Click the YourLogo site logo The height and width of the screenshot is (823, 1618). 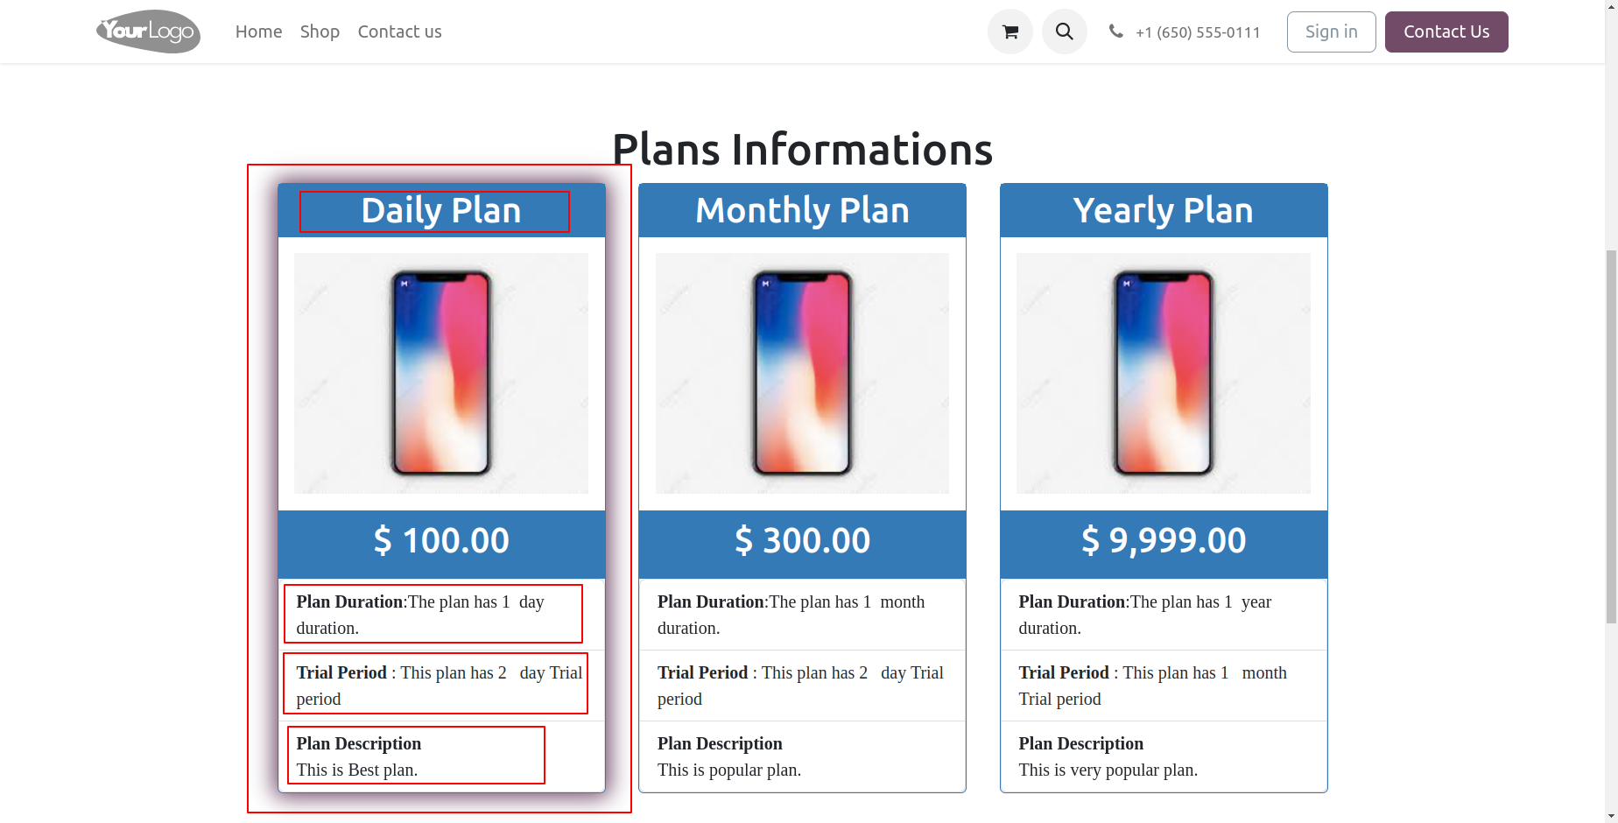tap(149, 32)
